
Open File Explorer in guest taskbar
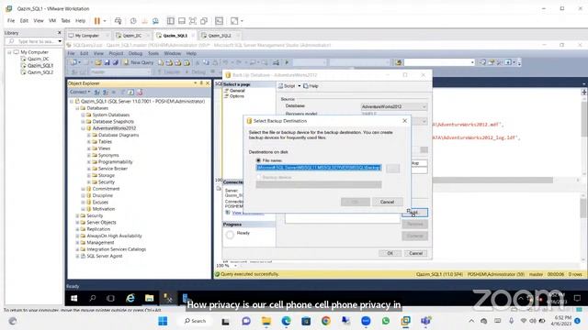click(149, 298)
